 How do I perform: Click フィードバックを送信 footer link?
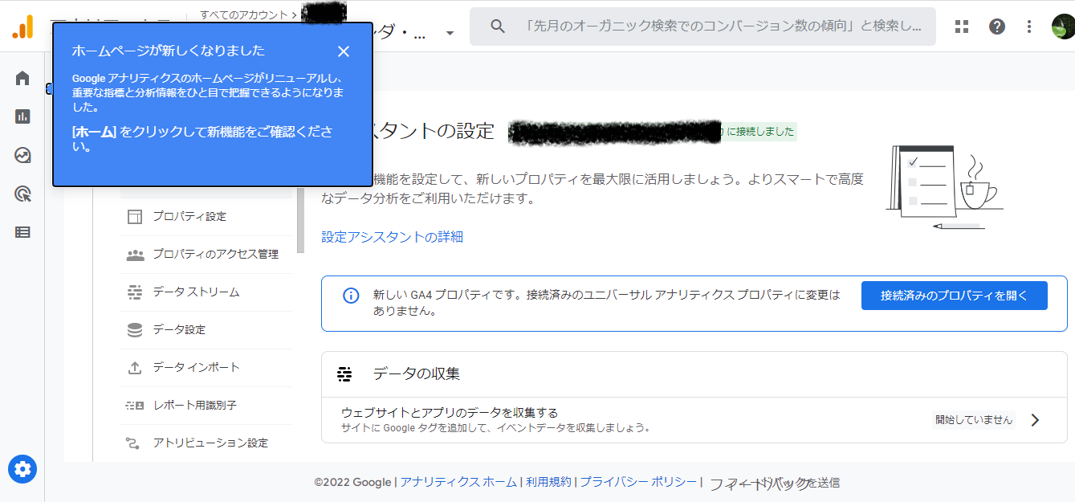[775, 483]
